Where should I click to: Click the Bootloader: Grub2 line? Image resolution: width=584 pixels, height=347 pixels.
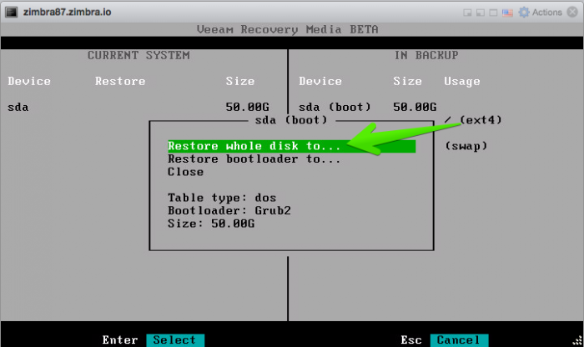(229, 211)
